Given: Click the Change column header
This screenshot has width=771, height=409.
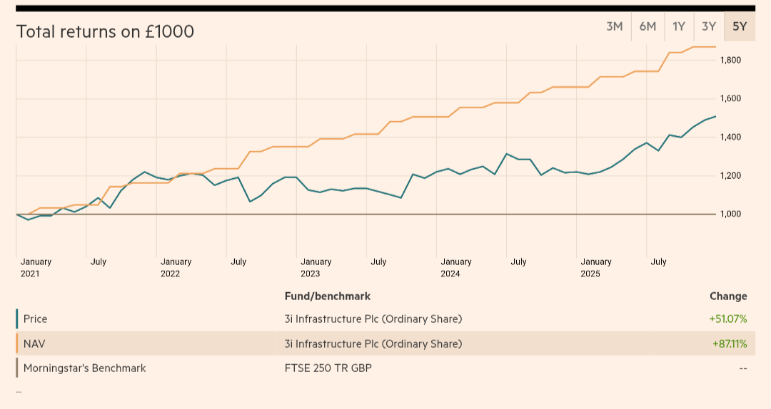Looking at the screenshot, I should [728, 296].
